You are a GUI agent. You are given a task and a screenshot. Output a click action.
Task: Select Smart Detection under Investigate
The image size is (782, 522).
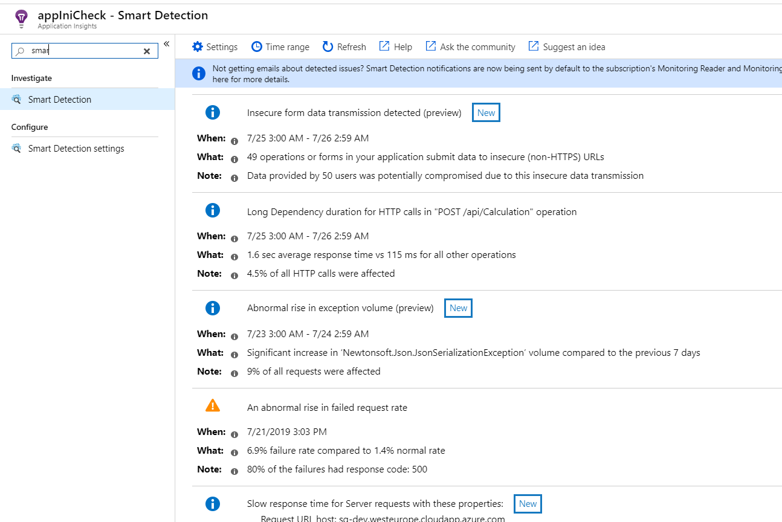59,98
